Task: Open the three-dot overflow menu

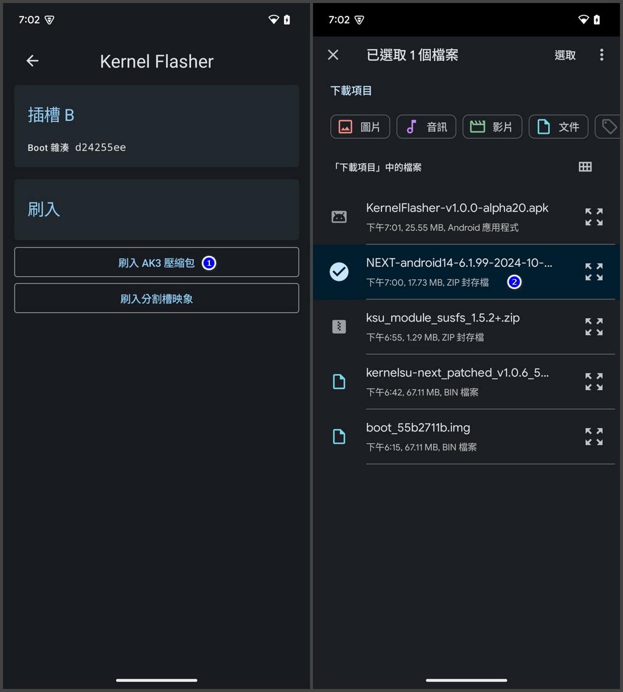Action: tap(601, 55)
